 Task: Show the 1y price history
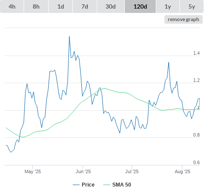pyautogui.click(x=168, y=6)
